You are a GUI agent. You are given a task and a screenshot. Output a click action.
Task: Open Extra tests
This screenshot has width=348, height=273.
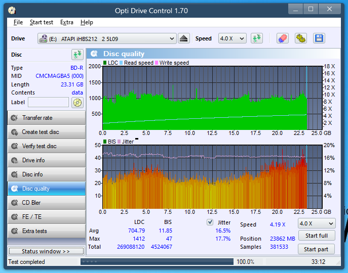tap(47, 231)
